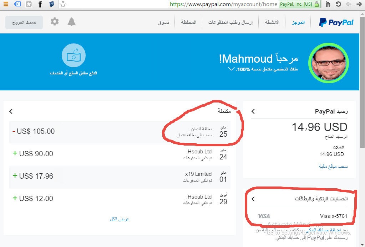This screenshot has width=365, height=247.
Task: Open the الموجز summary tab
Action: coord(298,22)
